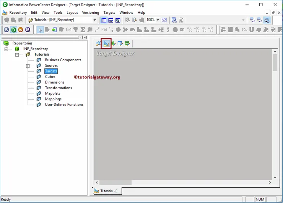
Task: Click the validate mapping icon next to zoom
Action: 174,20
